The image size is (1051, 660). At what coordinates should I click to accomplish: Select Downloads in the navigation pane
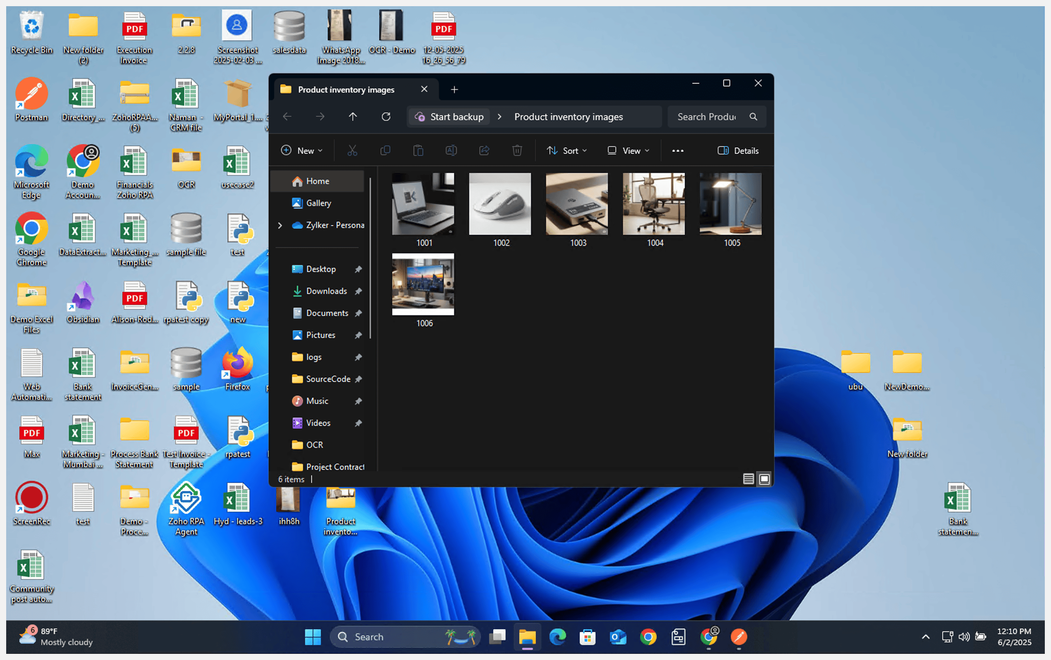point(326,291)
